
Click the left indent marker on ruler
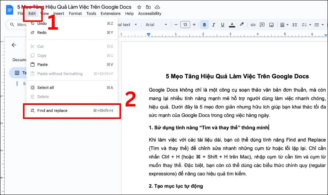148,34
